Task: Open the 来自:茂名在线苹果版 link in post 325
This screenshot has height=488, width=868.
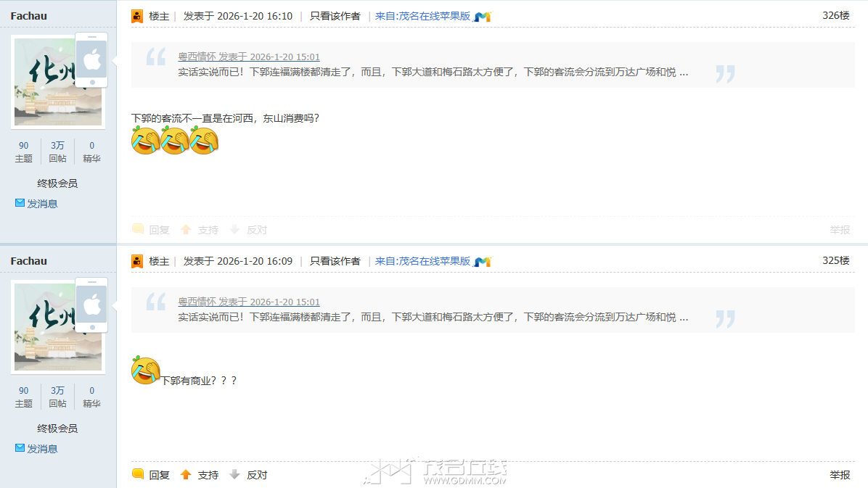Action: 422,261
